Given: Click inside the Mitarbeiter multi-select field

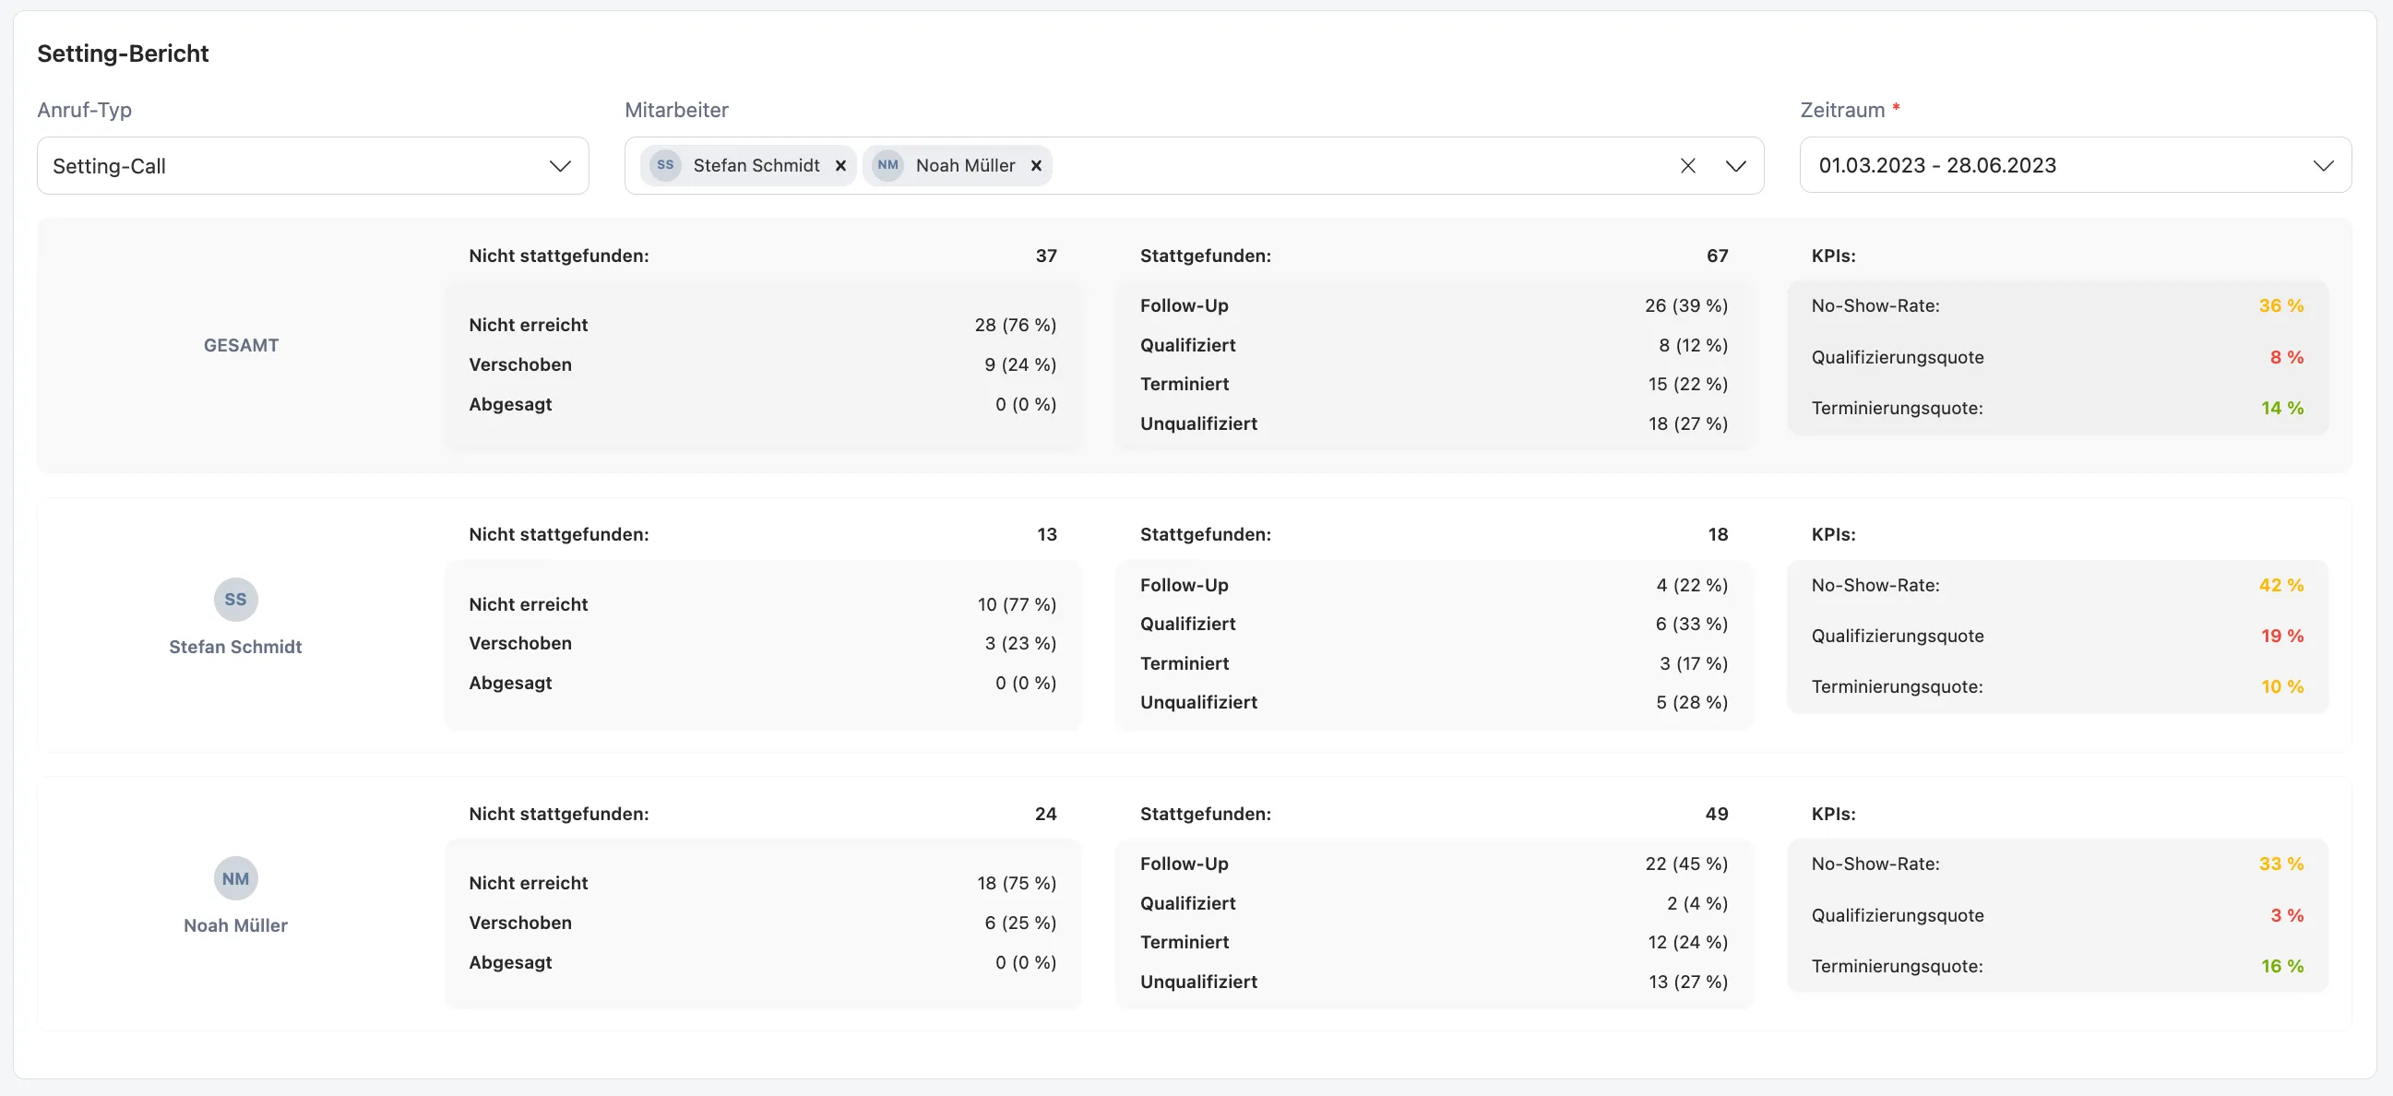Looking at the screenshot, I should (x=1356, y=165).
